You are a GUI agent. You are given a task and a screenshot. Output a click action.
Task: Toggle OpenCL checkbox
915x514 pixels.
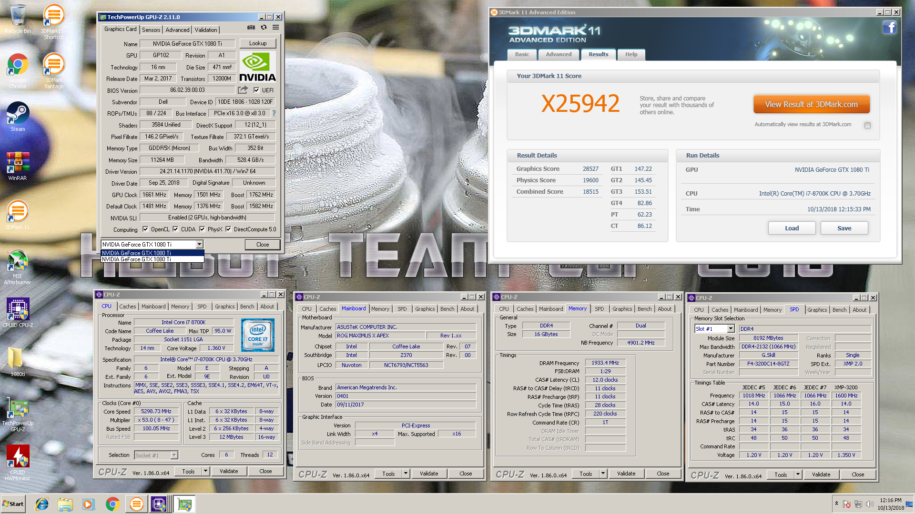click(x=145, y=229)
